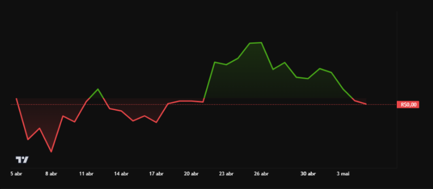433x189 pixels.
Task: Select the 3 mai date label
Action: pyautogui.click(x=343, y=174)
